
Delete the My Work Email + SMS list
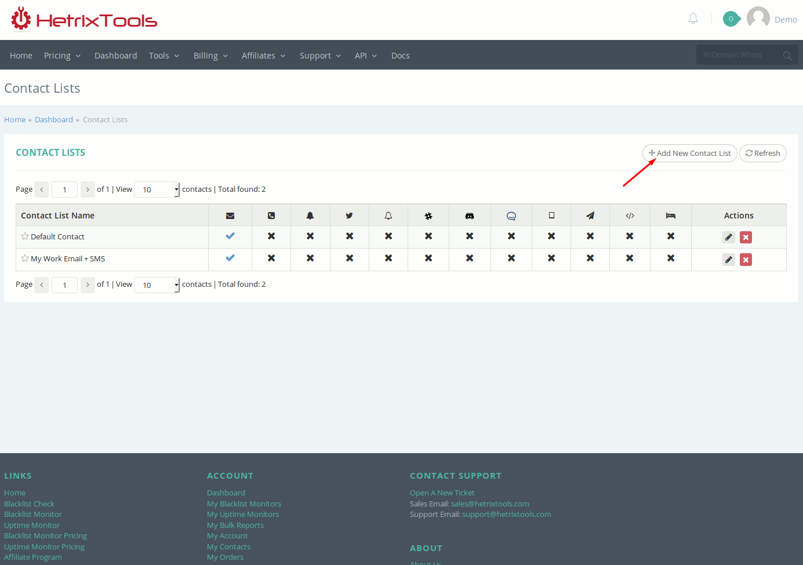(x=746, y=260)
